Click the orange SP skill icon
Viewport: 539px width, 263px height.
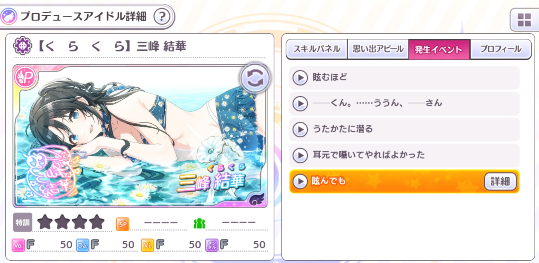tap(123, 224)
